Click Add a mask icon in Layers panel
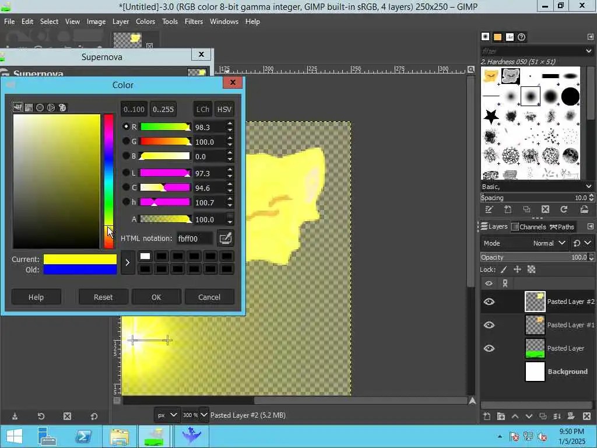Image resolution: width=597 pixels, height=448 pixels. click(x=571, y=416)
